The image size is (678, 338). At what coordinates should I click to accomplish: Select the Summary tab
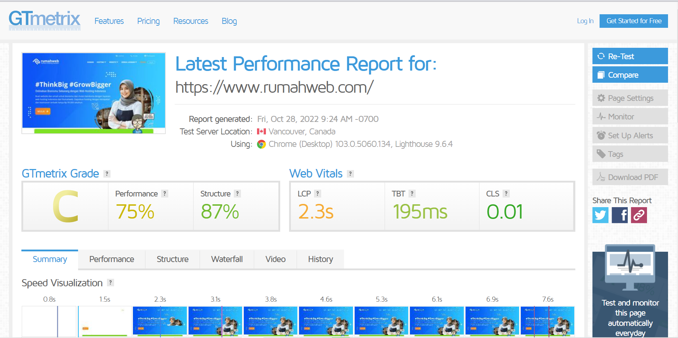(50, 259)
